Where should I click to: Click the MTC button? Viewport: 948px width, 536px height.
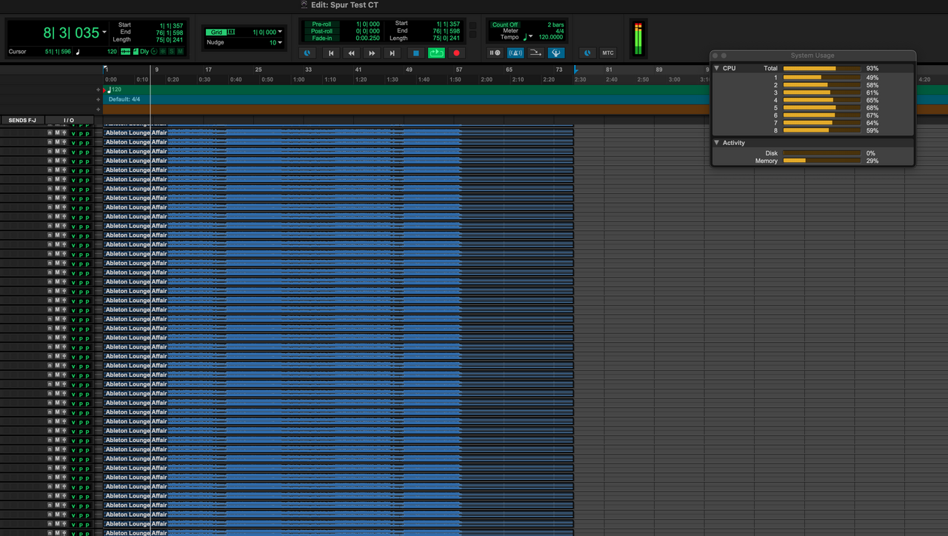coord(608,53)
